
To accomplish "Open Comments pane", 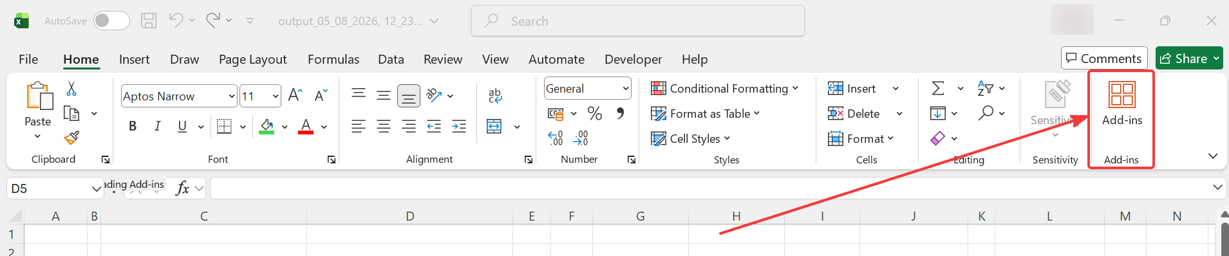I will (1104, 59).
